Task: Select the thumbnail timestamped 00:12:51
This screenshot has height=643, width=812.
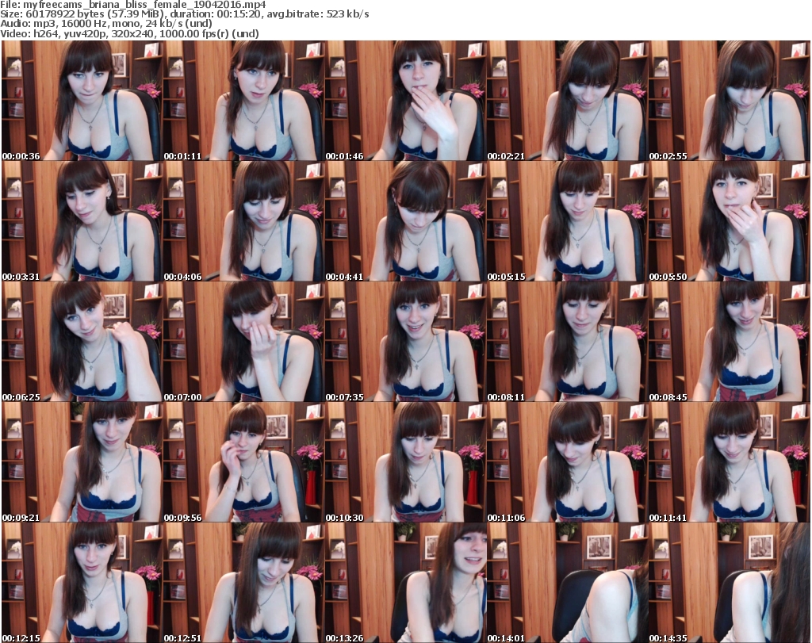Action: click(x=243, y=583)
